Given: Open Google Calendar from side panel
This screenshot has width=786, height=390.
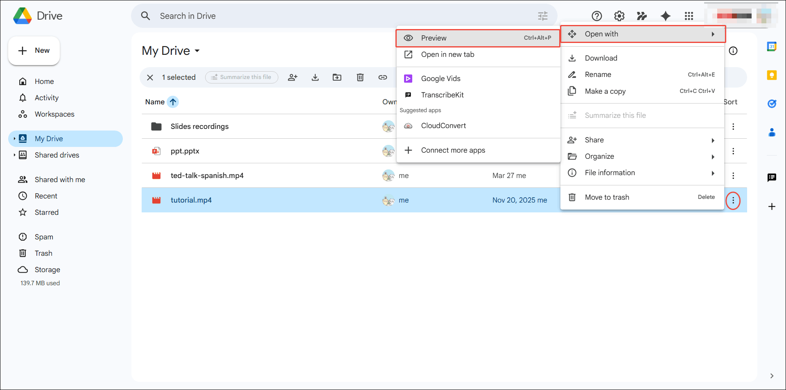Looking at the screenshot, I should (x=772, y=46).
